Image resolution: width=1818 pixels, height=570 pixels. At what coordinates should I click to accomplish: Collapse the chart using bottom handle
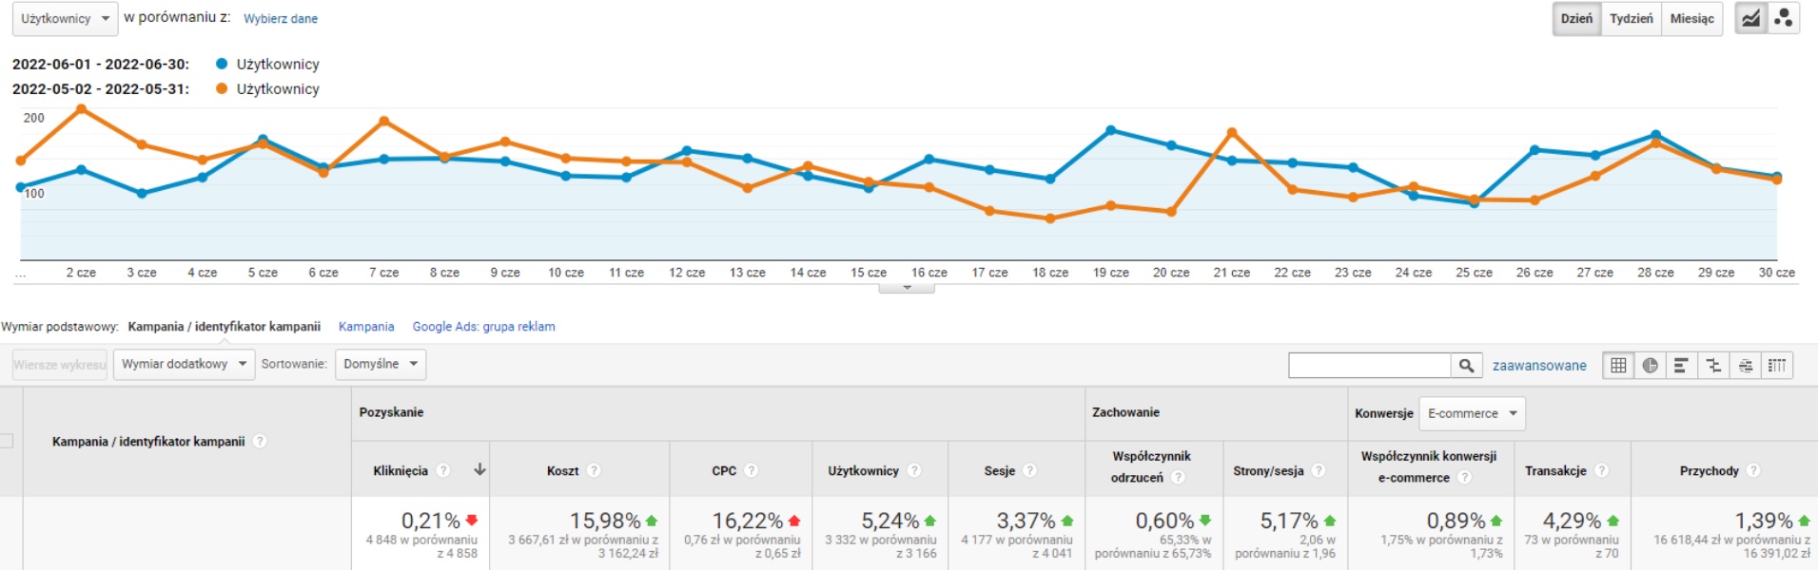click(x=907, y=288)
